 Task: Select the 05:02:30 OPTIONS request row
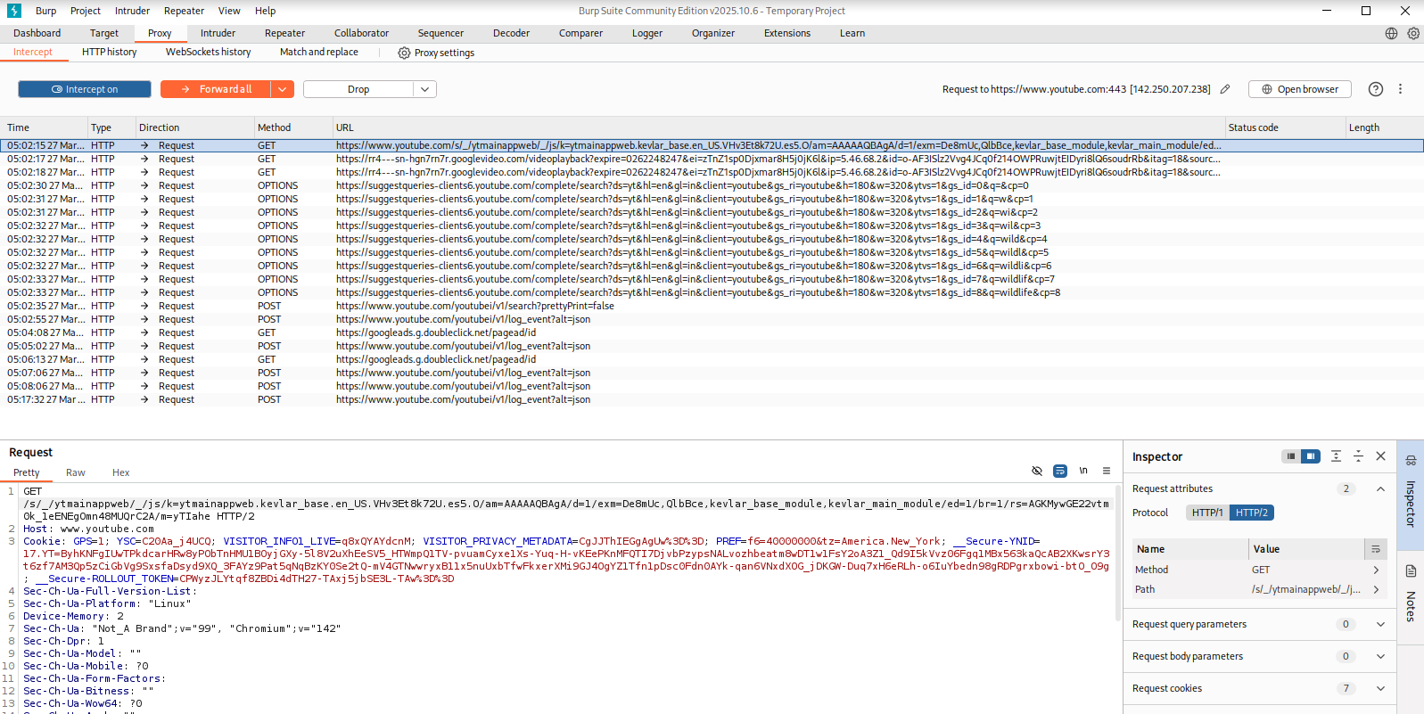(712, 185)
